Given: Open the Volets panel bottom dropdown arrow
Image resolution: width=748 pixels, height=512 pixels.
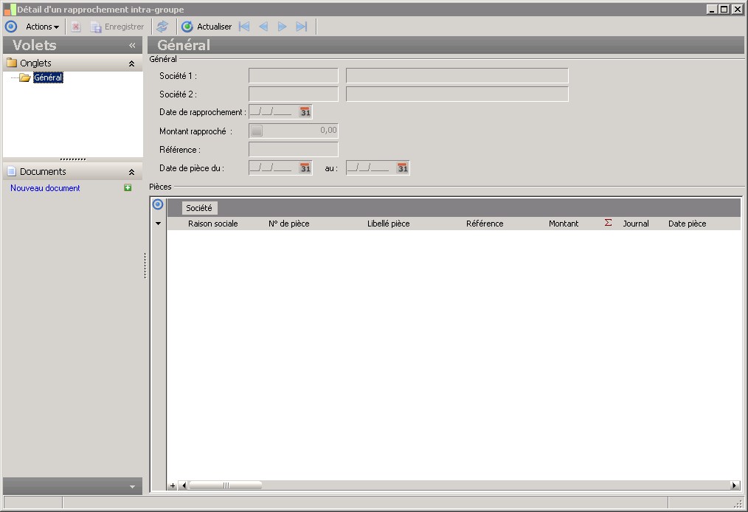Looking at the screenshot, I should [x=132, y=487].
